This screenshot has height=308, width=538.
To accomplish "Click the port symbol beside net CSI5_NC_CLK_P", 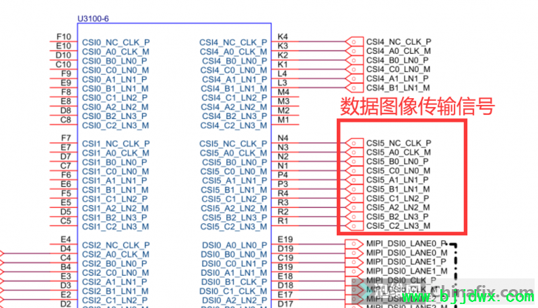I will (x=354, y=143).
